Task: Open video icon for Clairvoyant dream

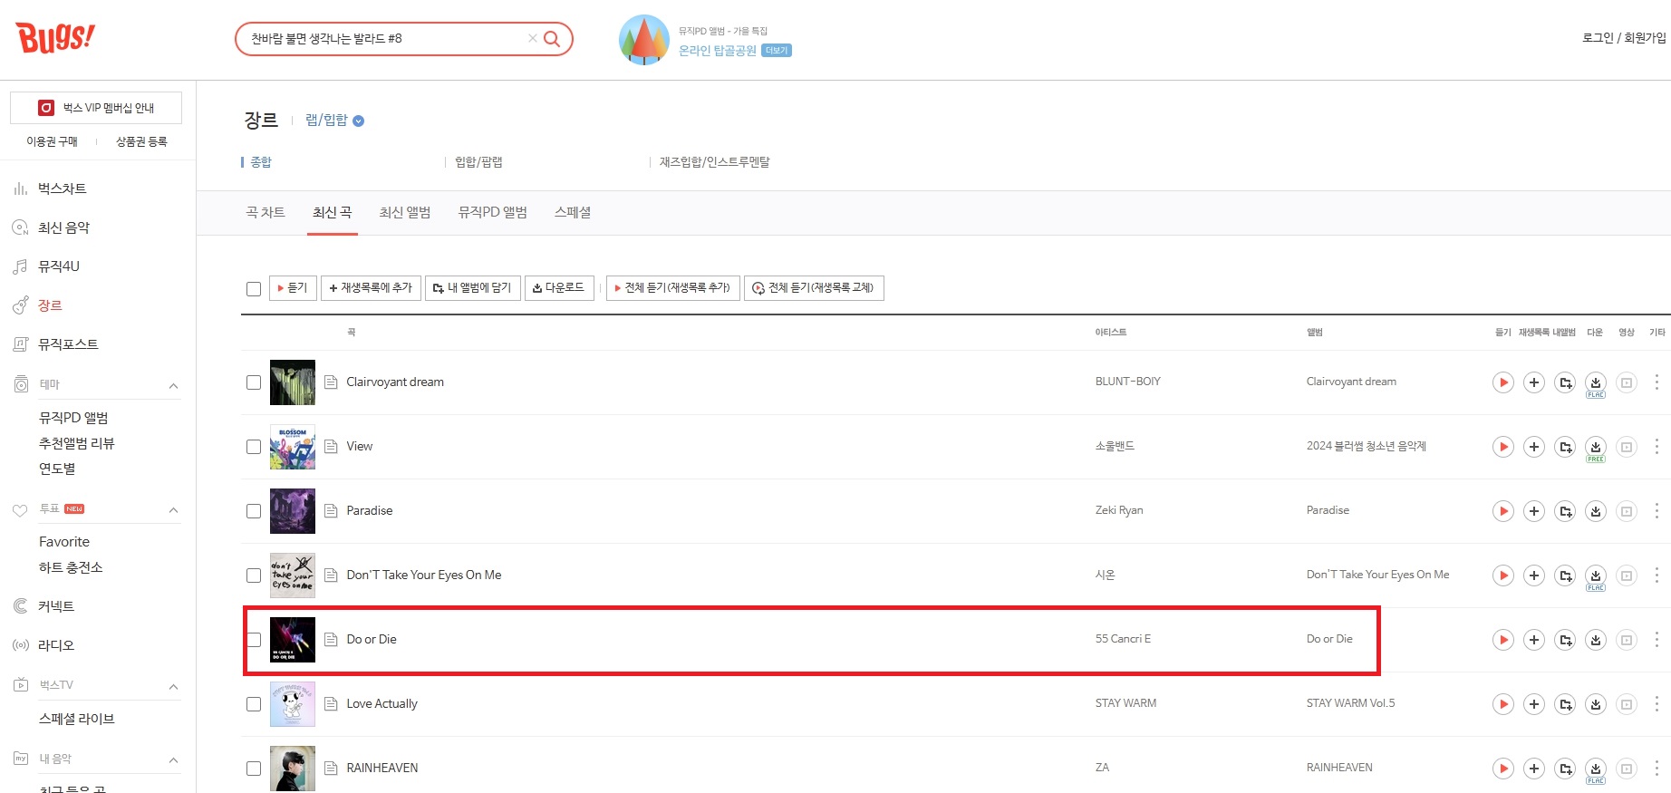Action: [x=1627, y=382]
